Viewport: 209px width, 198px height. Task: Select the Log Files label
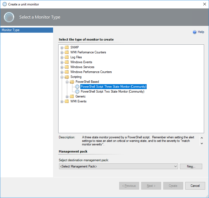tap(76, 57)
